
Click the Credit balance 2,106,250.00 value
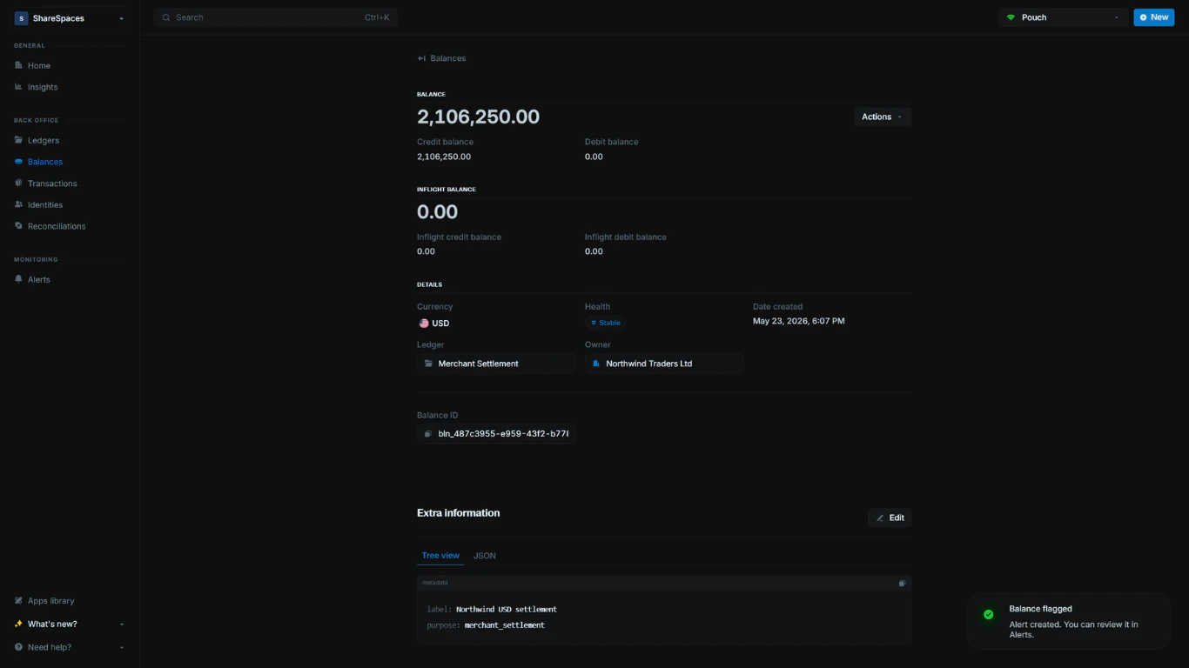tap(444, 157)
